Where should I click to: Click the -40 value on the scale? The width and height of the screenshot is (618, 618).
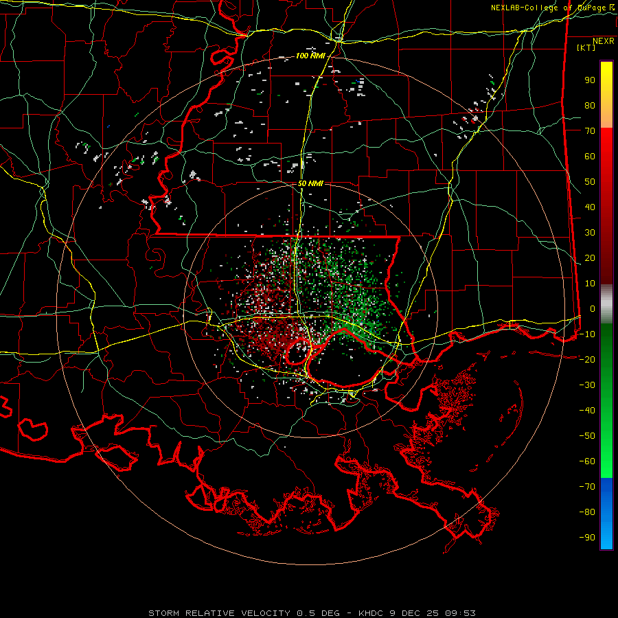[587, 411]
